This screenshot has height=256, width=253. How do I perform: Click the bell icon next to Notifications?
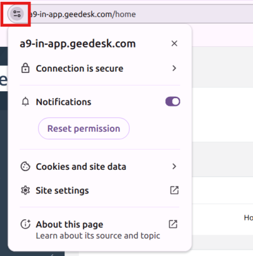pyautogui.click(x=25, y=102)
